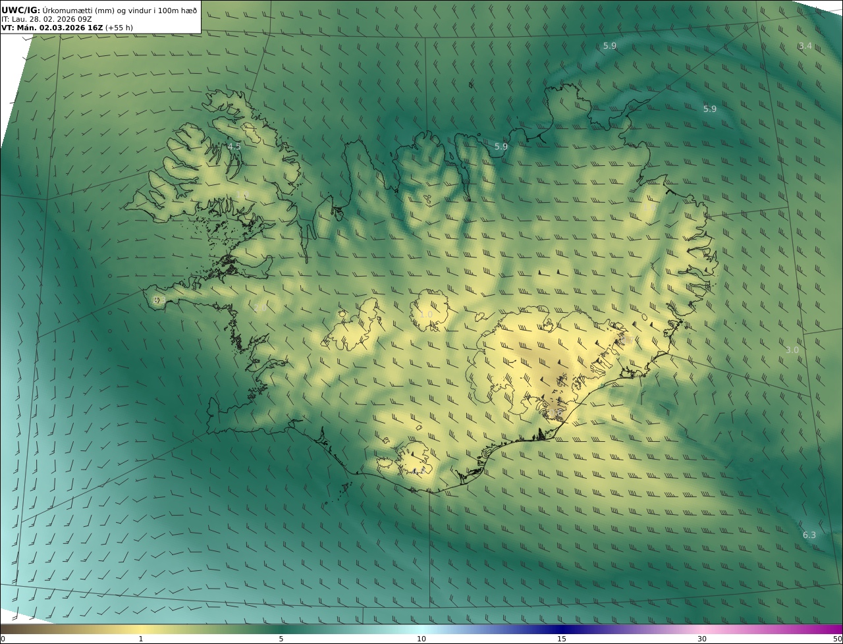Click the '4.5' value over the Westfjords

[x=234, y=146]
